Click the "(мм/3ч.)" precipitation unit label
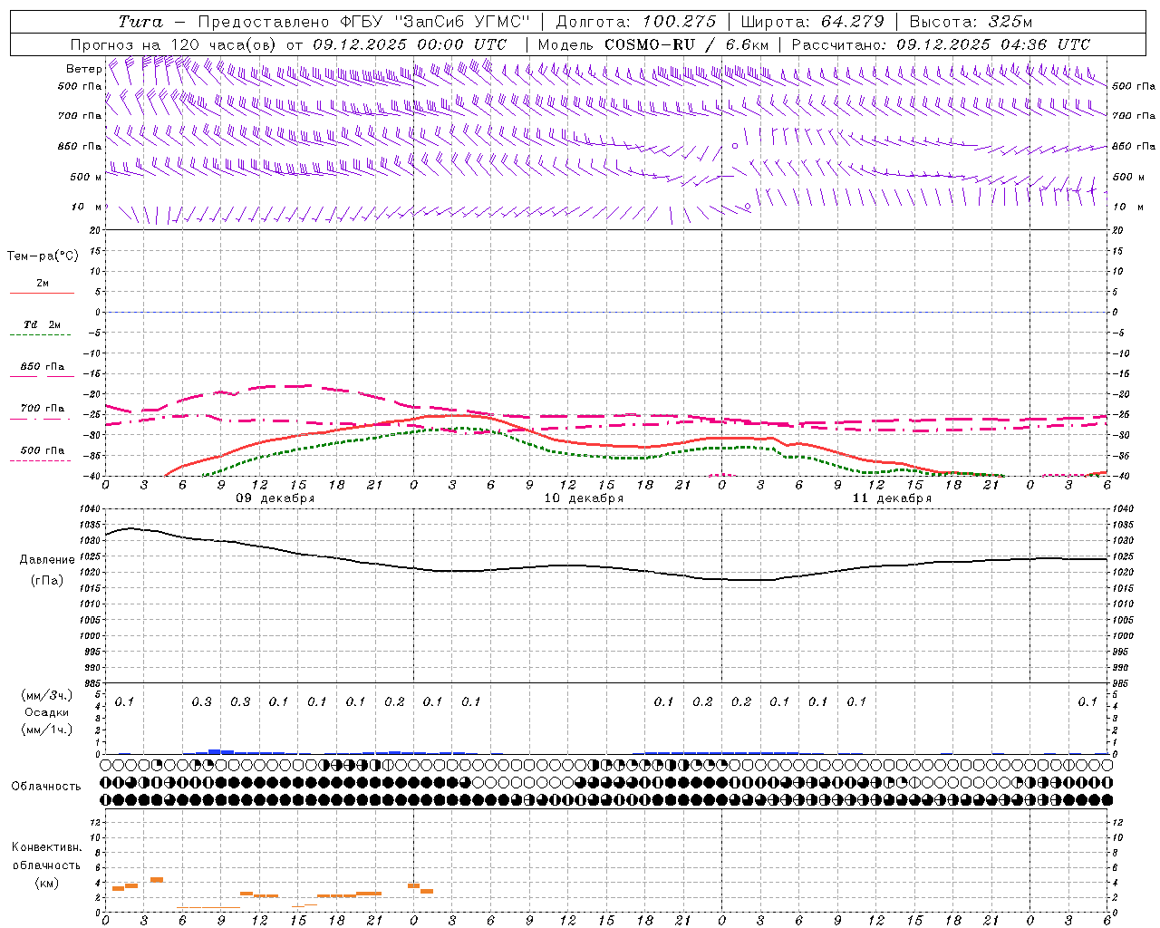This screenshot has height=928, width=1160. [46, 695]
